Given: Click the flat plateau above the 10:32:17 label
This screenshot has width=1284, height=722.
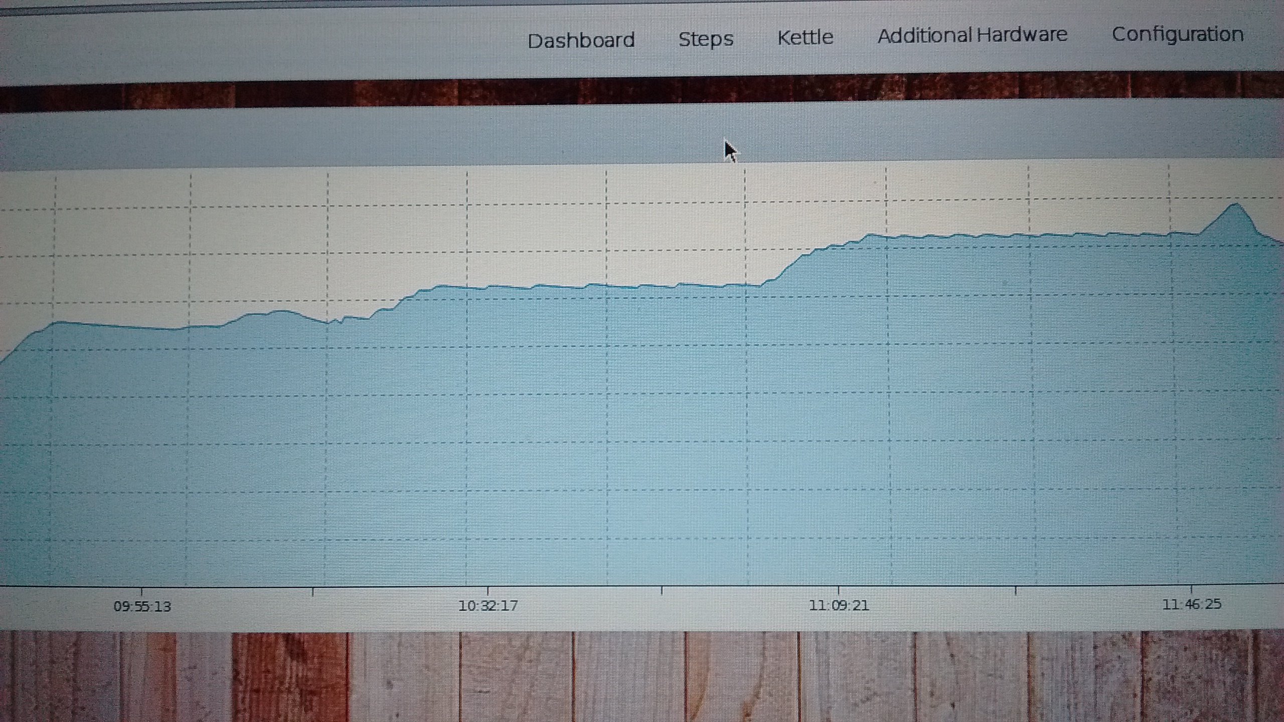Looking at the screenshot, I should [x=488, y=287].
